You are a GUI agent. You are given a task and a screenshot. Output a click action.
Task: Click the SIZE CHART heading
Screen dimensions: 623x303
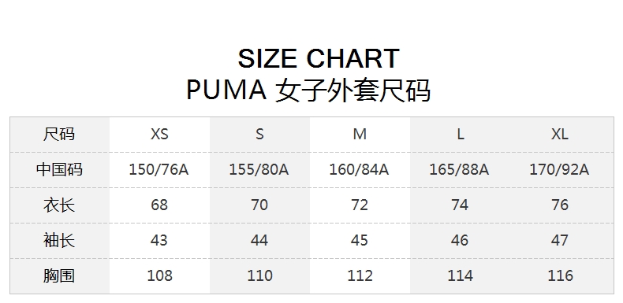pos(319,59)
